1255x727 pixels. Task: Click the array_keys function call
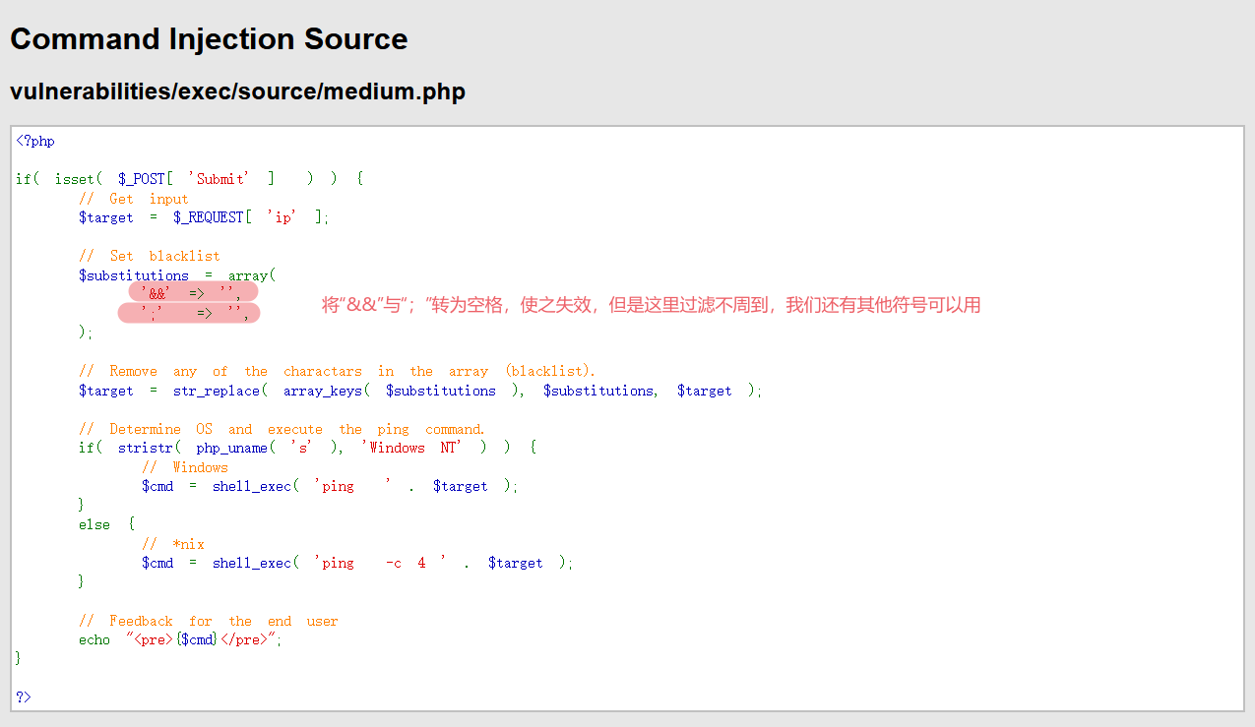coord(324,391)
